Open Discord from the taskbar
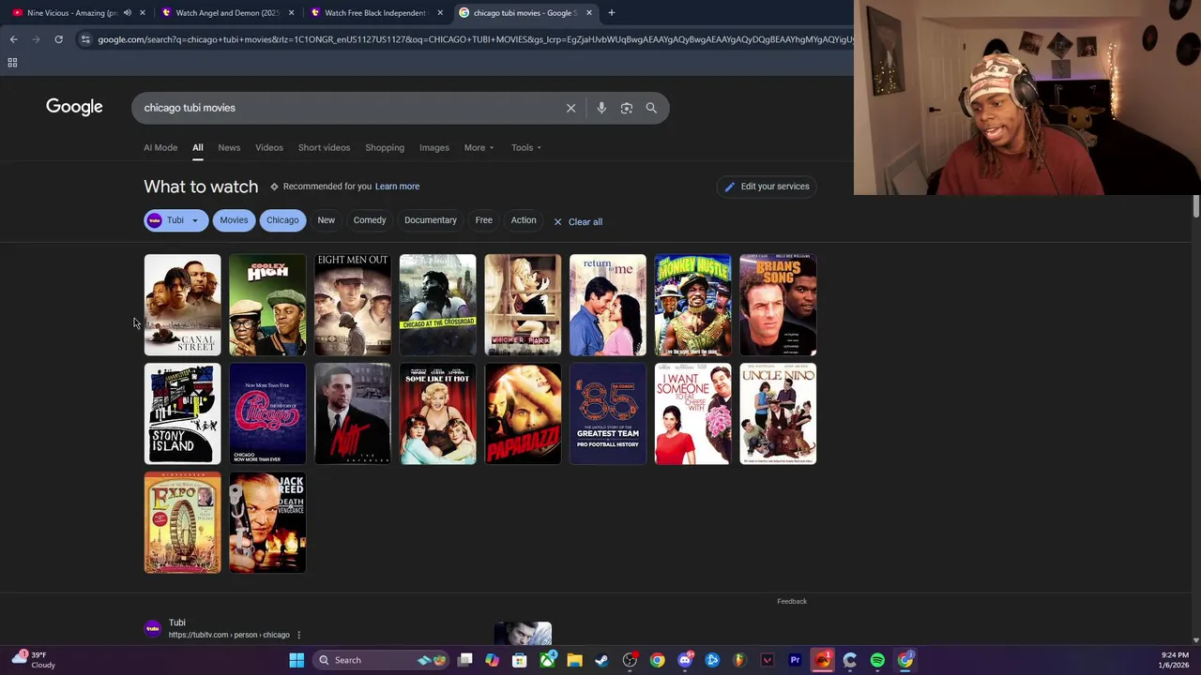 tap(685, 660)
